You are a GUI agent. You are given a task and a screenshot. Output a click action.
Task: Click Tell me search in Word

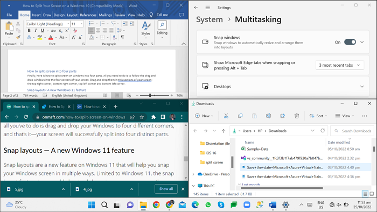(x=162, y=15)
